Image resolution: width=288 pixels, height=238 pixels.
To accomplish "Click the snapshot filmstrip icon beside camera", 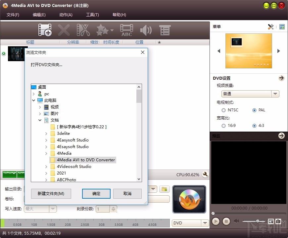I will click(271, 221).
